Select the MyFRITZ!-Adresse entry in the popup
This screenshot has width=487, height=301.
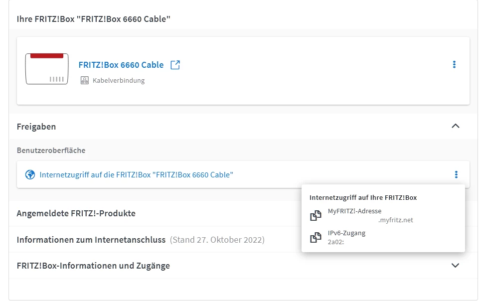354,211
